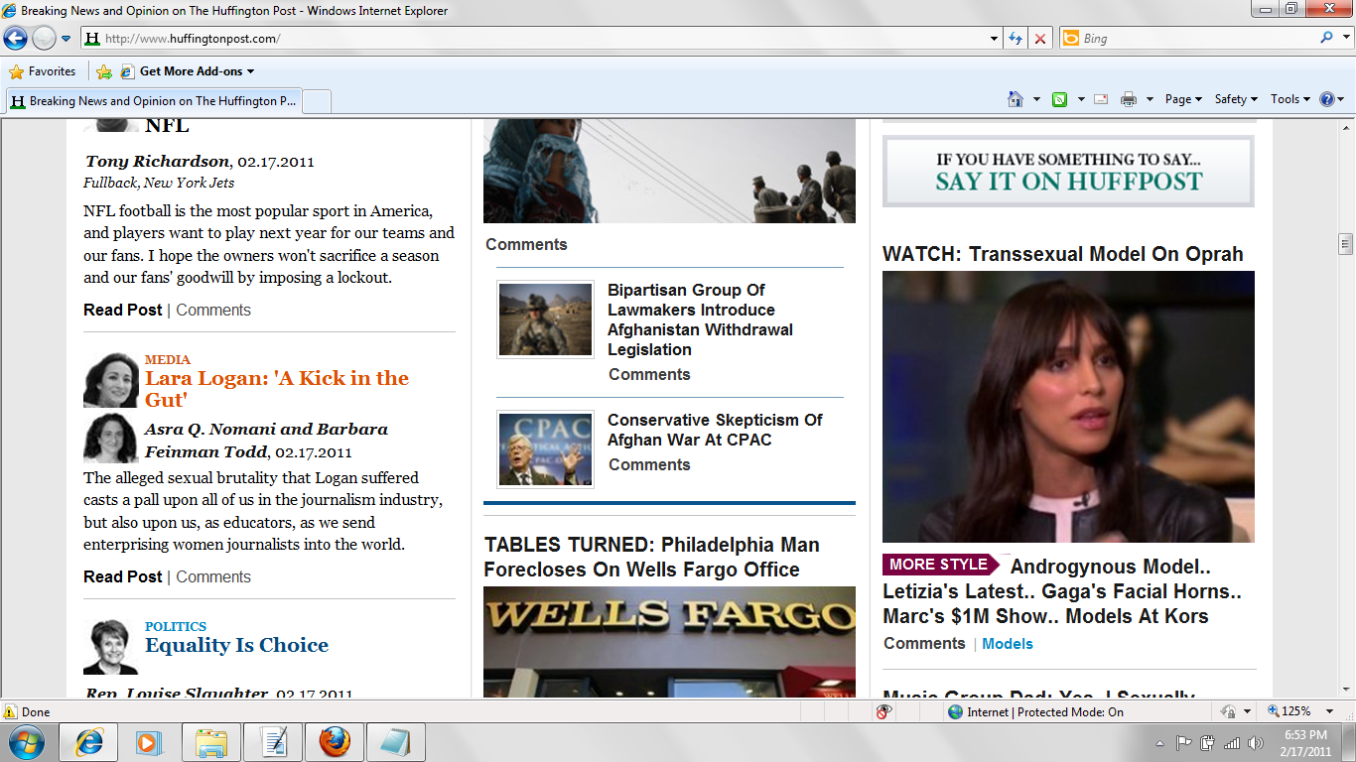Click the Oprah model video image
1356x762 pixels.
(1068, 407)
